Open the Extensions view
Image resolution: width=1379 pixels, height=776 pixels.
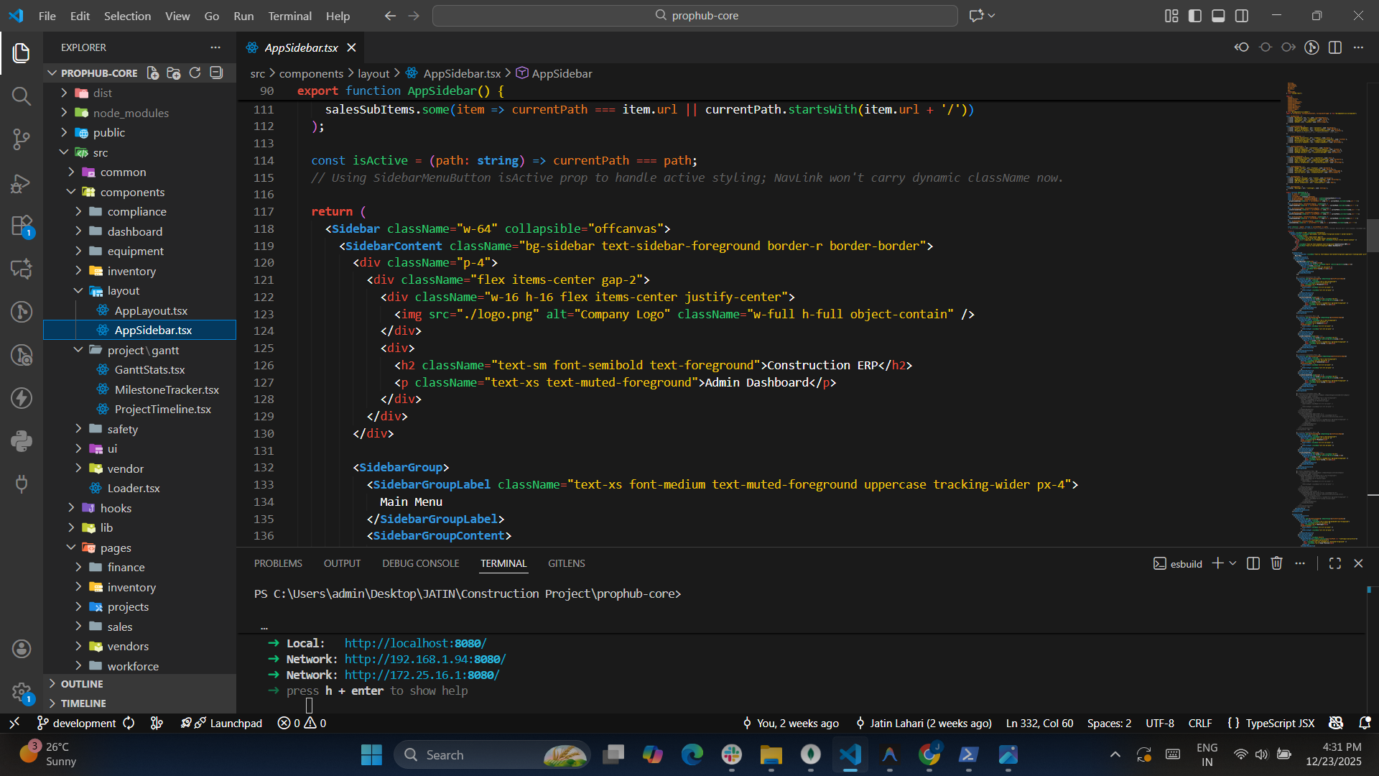click(22, 226)
